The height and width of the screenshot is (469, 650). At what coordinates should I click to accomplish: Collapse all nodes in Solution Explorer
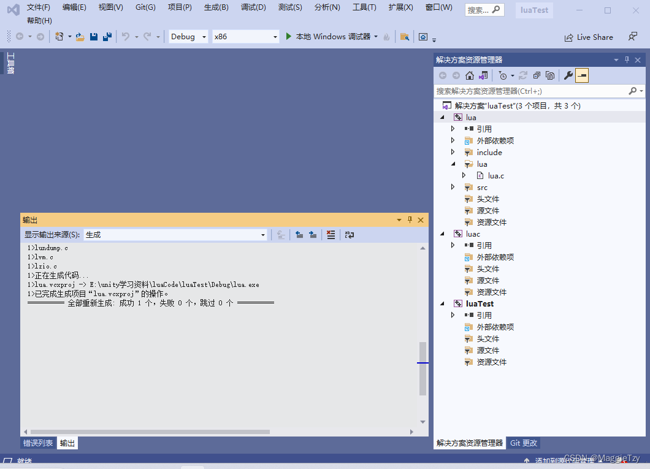pos(537,75)
